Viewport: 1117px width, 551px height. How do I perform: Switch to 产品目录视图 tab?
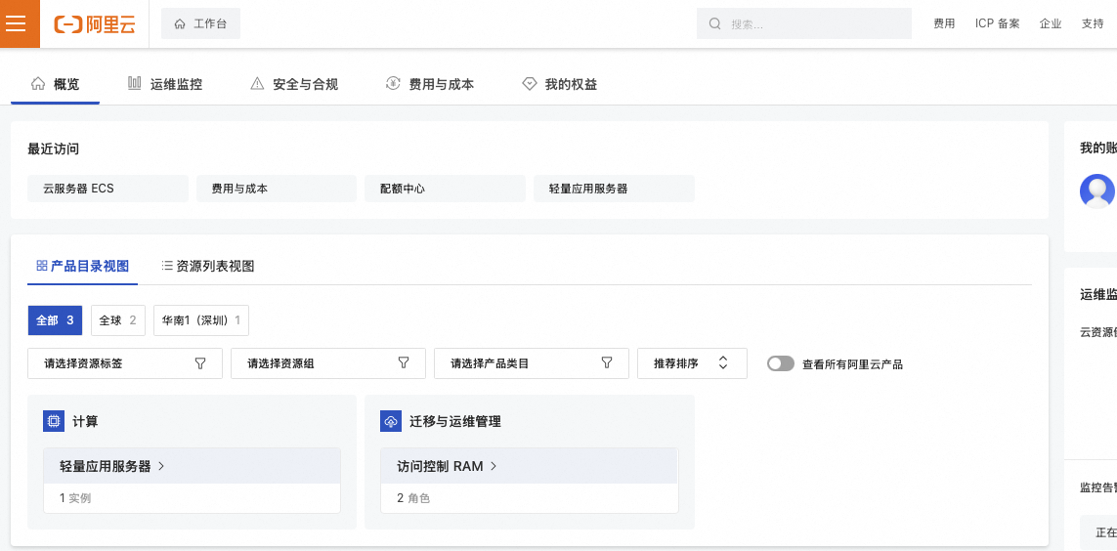pos(83,267)
